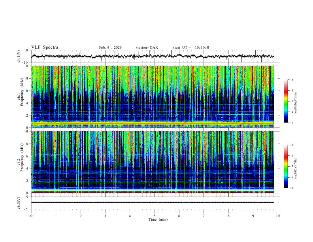Click the ch.1 voltage waveform trace
Viewport: 313px width, 242px height.
[x=153, y=56]
